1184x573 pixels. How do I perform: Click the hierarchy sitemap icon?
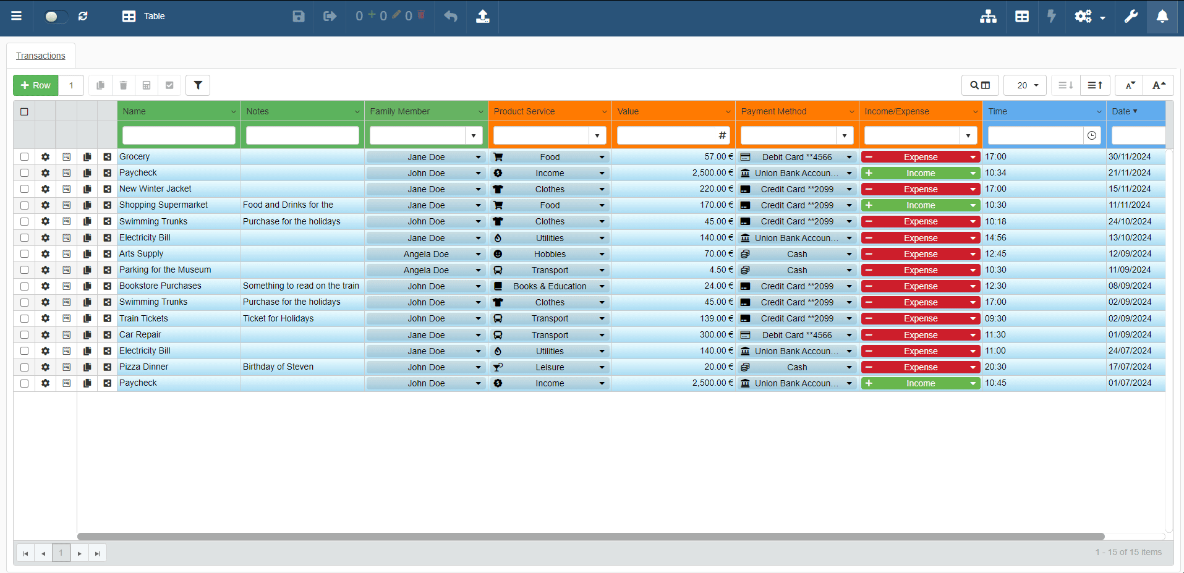click(x=988, y=16)
